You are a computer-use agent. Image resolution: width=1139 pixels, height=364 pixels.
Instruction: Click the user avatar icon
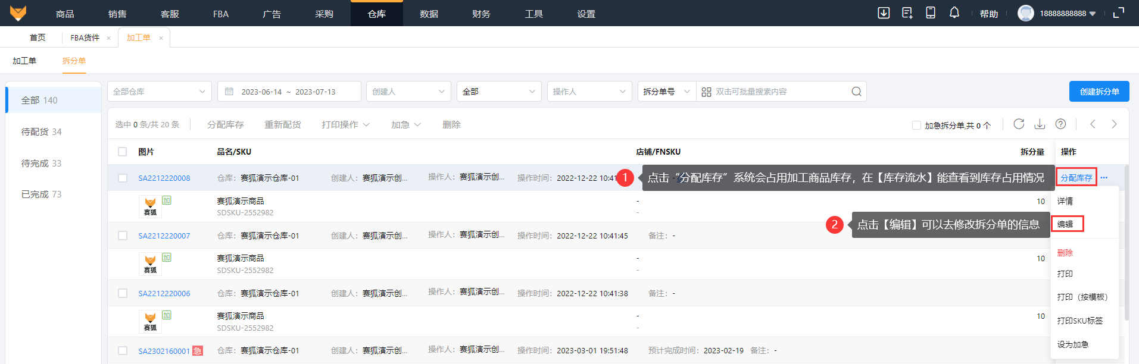pos(1025,13)
